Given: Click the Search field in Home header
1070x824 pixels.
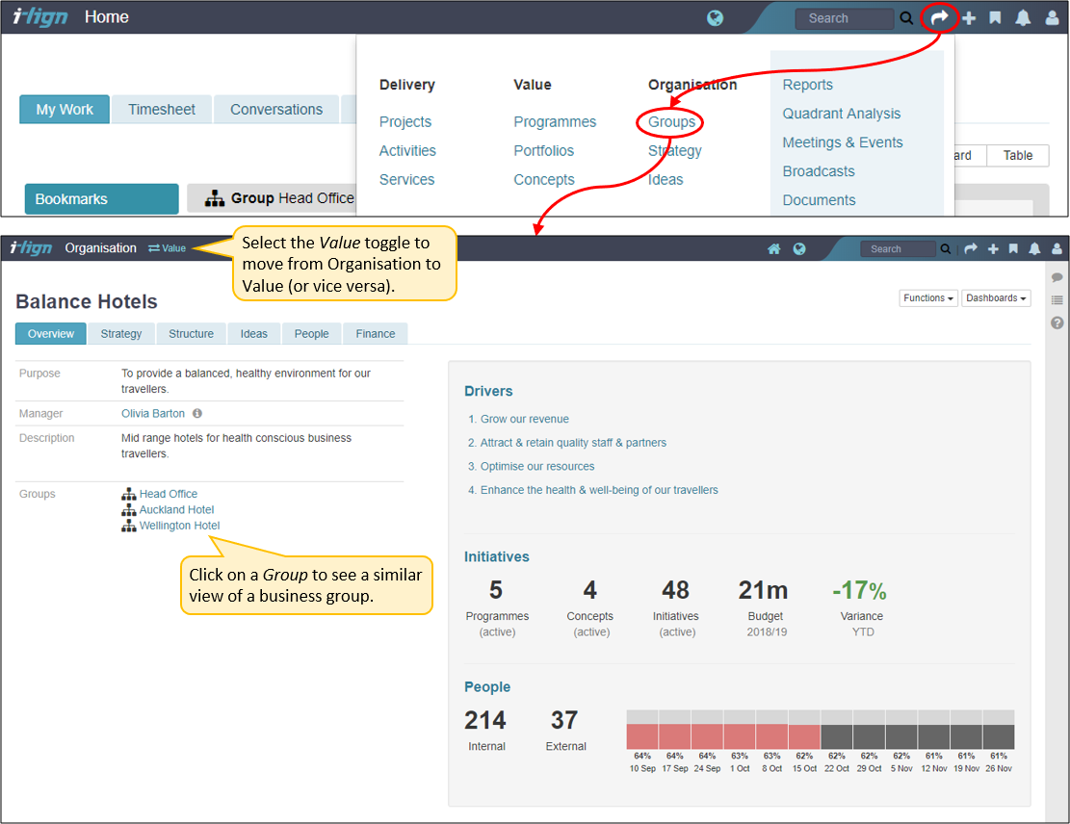Looking at the screenshot, I should (x=844, y=18).
